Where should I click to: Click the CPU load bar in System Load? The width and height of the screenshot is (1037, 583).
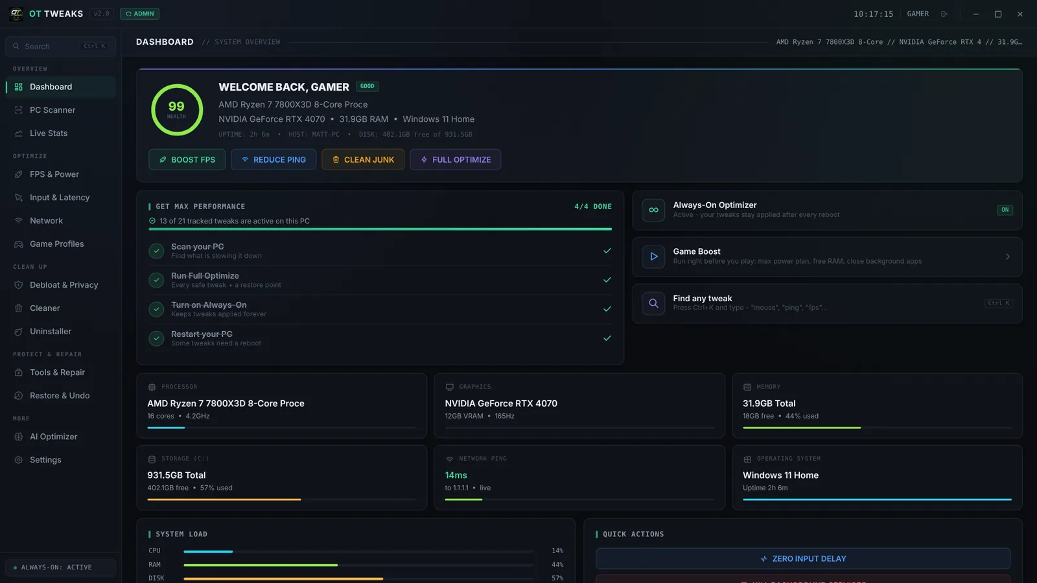(358, 551)
